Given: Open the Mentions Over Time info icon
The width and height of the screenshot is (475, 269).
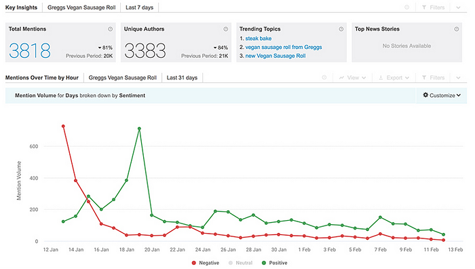Looking at the screenshot, I should (324, 77).
